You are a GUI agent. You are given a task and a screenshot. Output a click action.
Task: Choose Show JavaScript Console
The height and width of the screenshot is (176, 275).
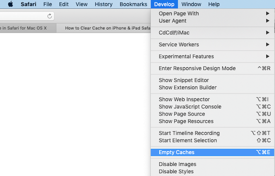tap(213, 107)
